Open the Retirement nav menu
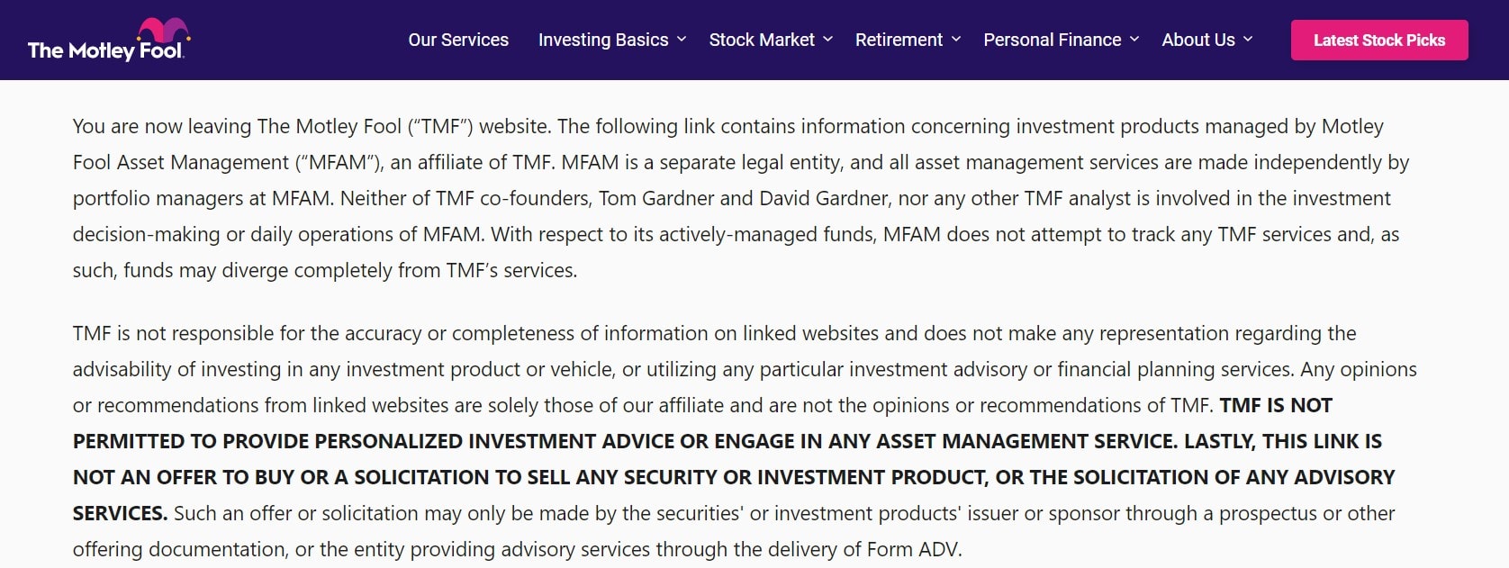 899,40
